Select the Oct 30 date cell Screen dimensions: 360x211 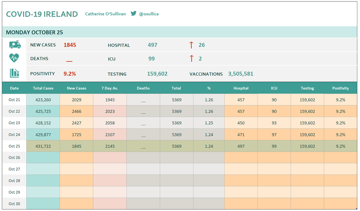(x=14, y=204)
